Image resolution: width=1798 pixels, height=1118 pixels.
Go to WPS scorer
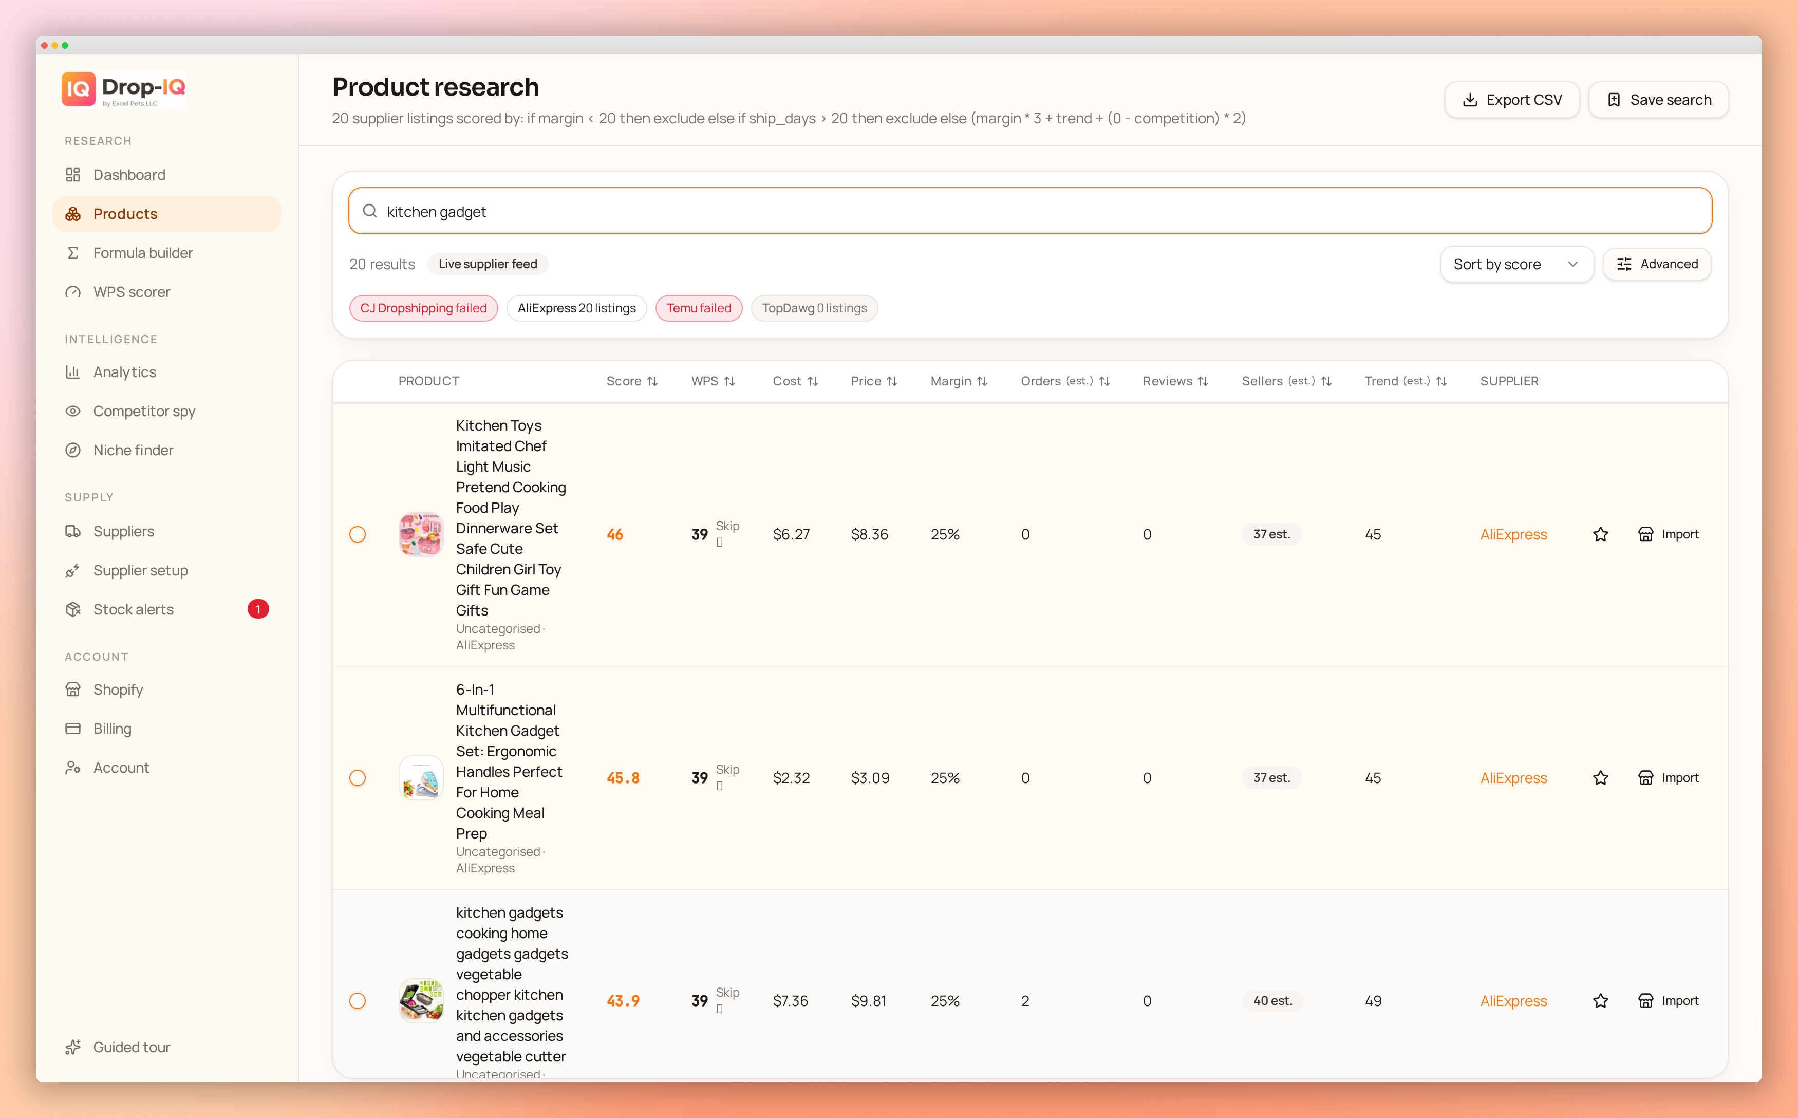coord(166,292)
